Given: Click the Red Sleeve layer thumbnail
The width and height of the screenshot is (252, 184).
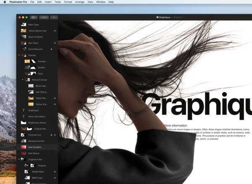Looking at the screenshot, I should [24, 153].
